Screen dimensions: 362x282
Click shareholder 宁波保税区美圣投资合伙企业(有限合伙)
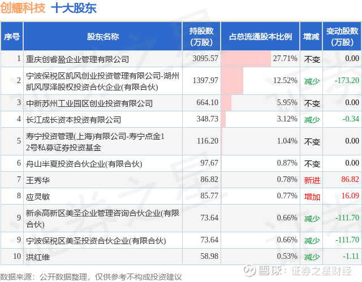(x=96, y=241)
